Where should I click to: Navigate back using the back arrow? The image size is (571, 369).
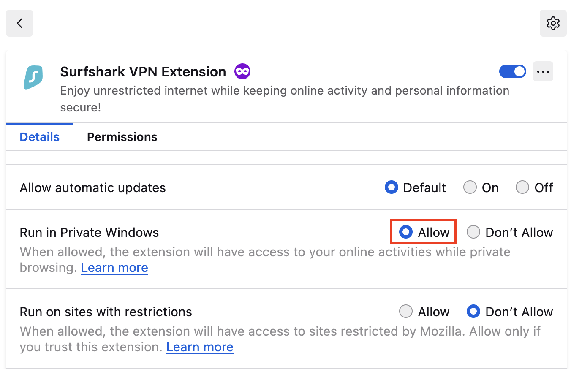tap(19, 23)
